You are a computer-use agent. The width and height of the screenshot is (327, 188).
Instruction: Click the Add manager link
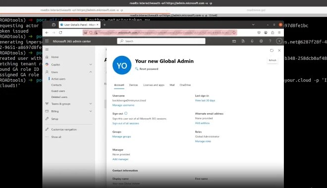pyautogui.click(x=120, y=159)
